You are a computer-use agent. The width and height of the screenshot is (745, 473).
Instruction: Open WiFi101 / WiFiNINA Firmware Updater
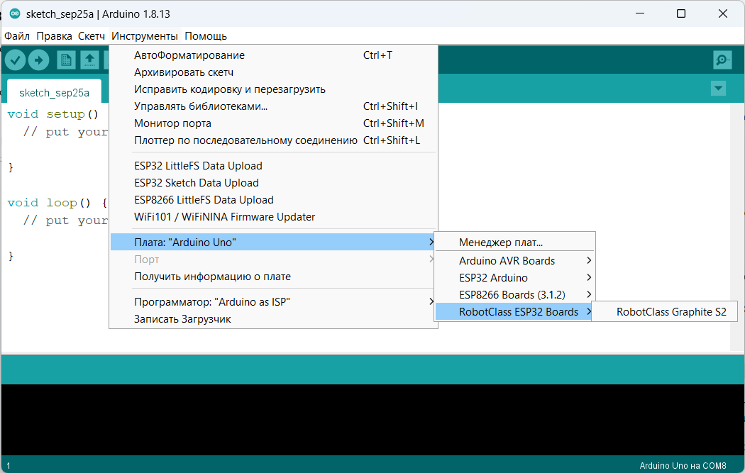(272, 217)
